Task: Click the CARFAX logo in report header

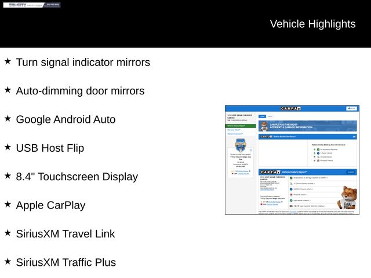Action: click(290, 108)
